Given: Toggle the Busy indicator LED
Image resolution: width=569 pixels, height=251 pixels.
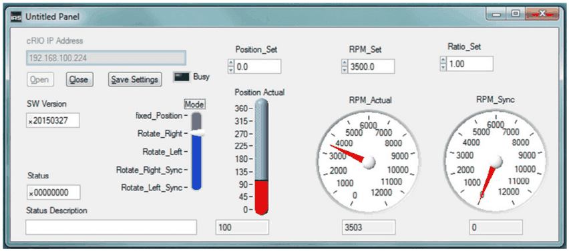Looking at the screenshot, I should 182,77.
